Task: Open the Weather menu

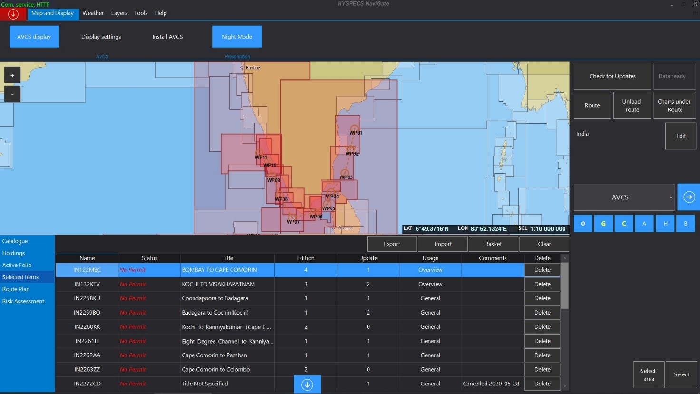Action: click(93, 13)
